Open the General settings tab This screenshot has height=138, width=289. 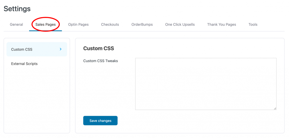(x=16, y=25)
